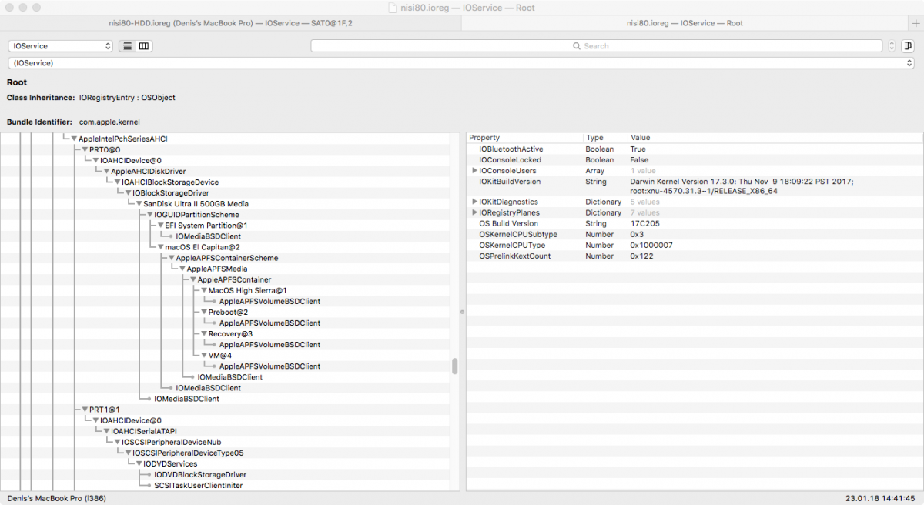
Task: Expand the IORegistryPlanes dictionary
Action: pyautogui.click(x=474, y=212)
